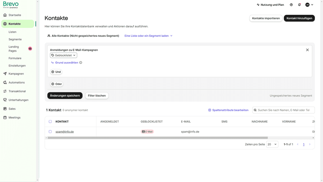This screenshot has height=182, width=323.
Task: Click the help icon in top bar
Action: tap(291, 5)
